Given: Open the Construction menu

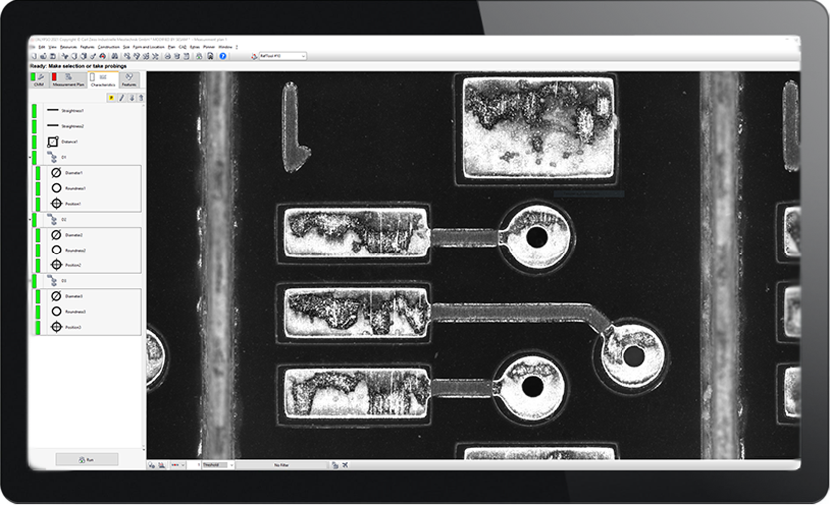Looking at the screenshot, I should click(x=108, y=47).
